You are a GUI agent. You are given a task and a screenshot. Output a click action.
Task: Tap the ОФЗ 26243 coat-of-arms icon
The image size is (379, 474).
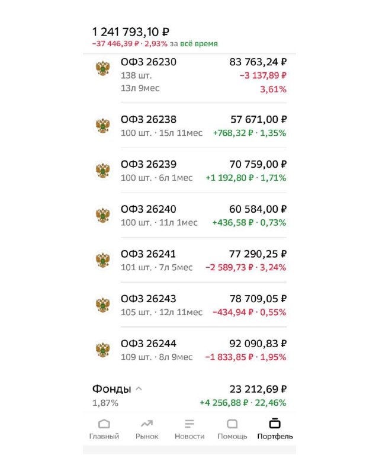103,305
